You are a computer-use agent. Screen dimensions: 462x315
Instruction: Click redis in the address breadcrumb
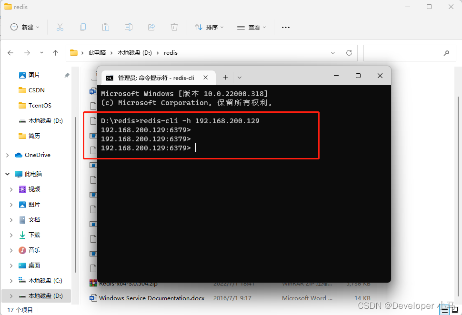pyautogui.click(x=171, y=53)
